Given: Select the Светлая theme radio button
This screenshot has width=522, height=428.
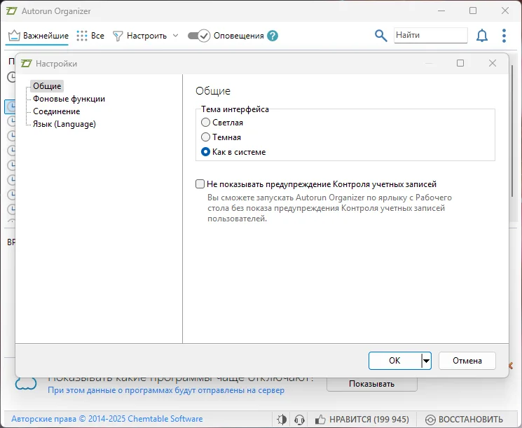Looking at the screenshot, I should click(x=205, y=123).
